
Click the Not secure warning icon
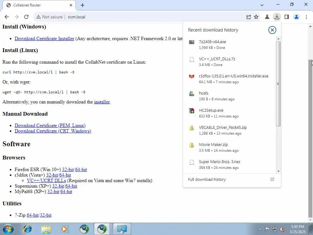tap(38, 17)
